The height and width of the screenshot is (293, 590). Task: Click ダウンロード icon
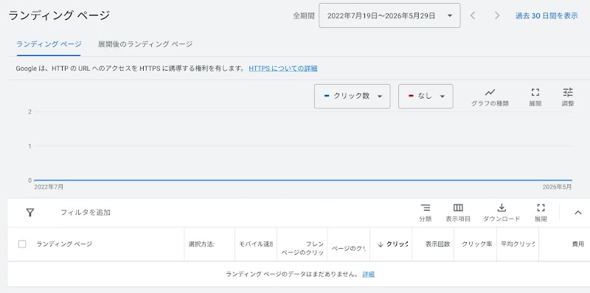coord(502,213)
